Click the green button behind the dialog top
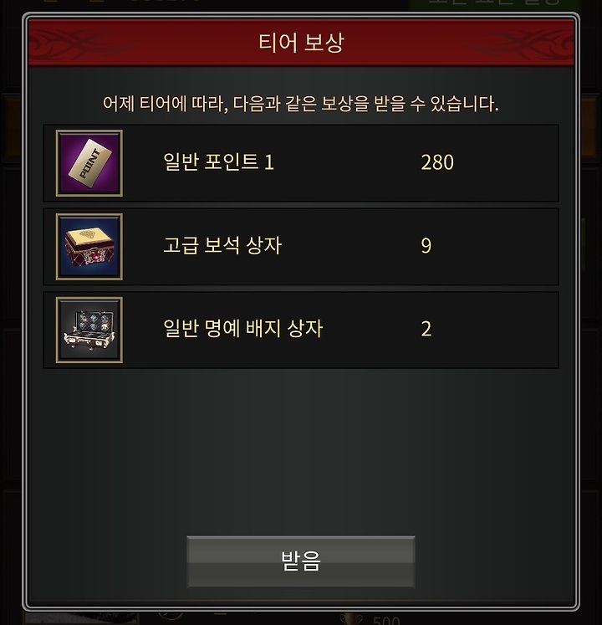The image size is (602, 625). pos(494,5)
